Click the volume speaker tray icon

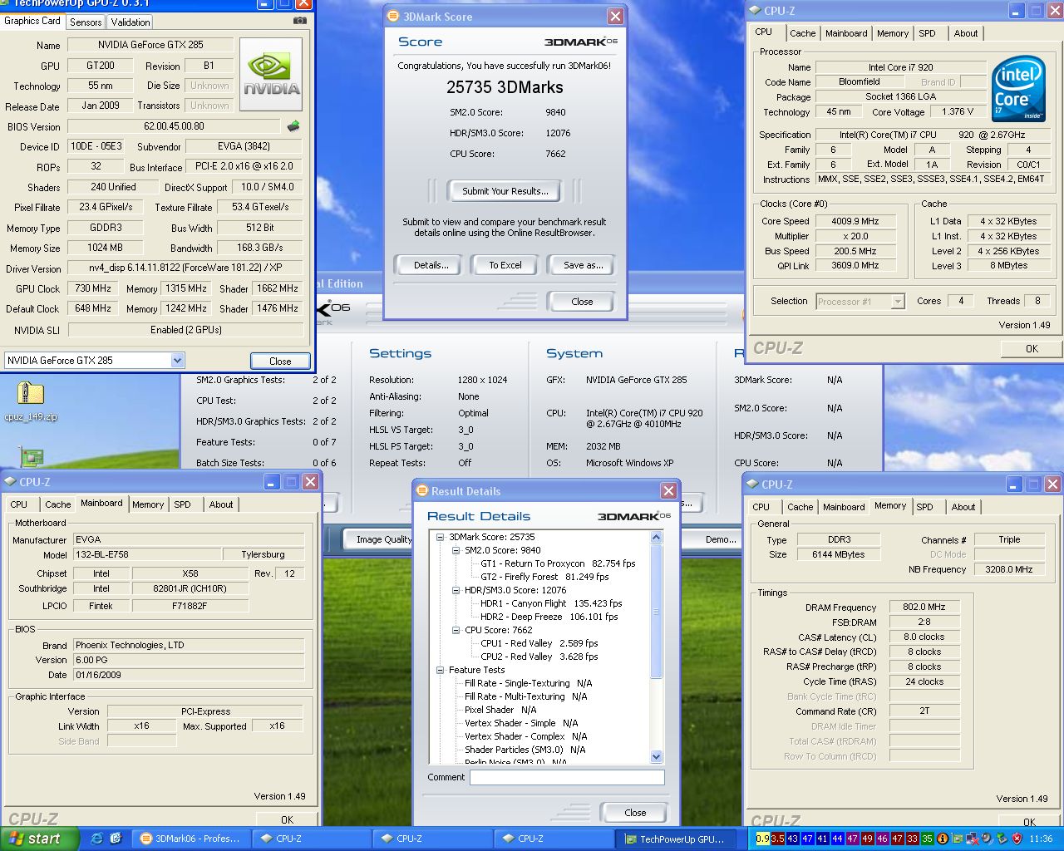[x=986, y=839]
